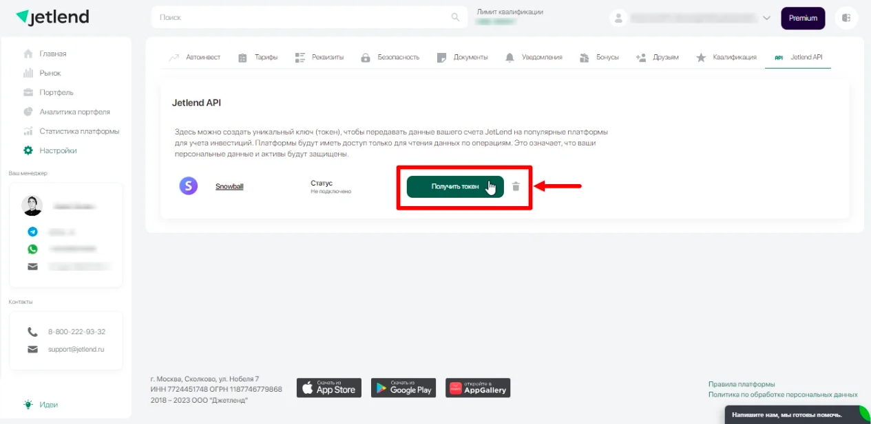Click the search magnifier icon
Screen dimensions: 871x424
point(455,17)
